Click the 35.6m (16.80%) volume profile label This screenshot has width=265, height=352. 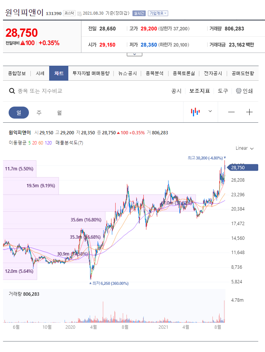point(86,220)
